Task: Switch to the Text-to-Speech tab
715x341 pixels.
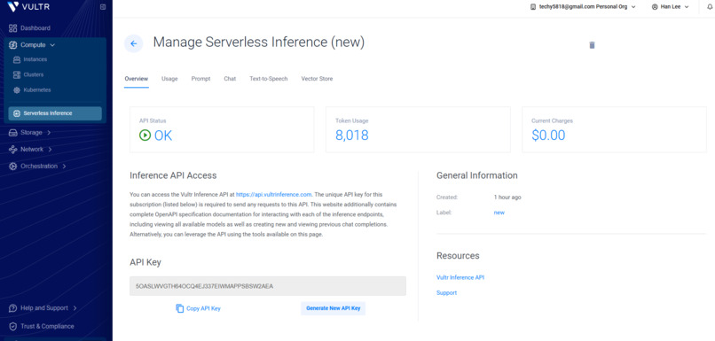Action: tap(269, 79)
